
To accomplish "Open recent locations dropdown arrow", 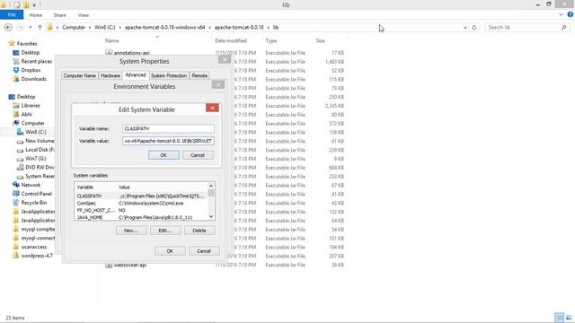I will coord(31,28).
